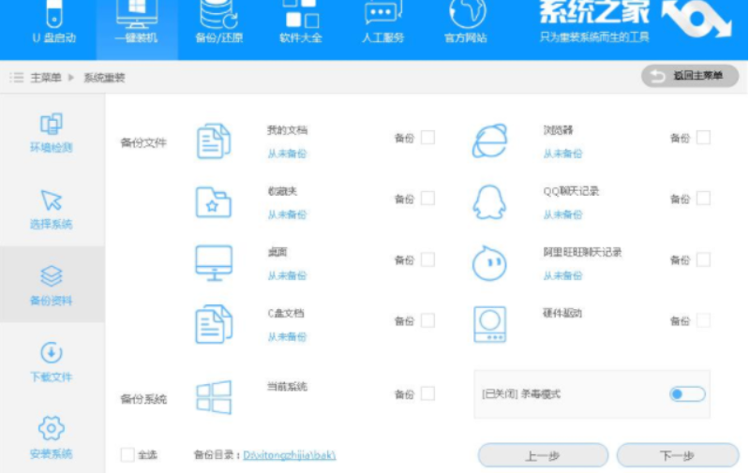Click 返回主菜单 button
The image size is (749, 473).
coord(690,77)
